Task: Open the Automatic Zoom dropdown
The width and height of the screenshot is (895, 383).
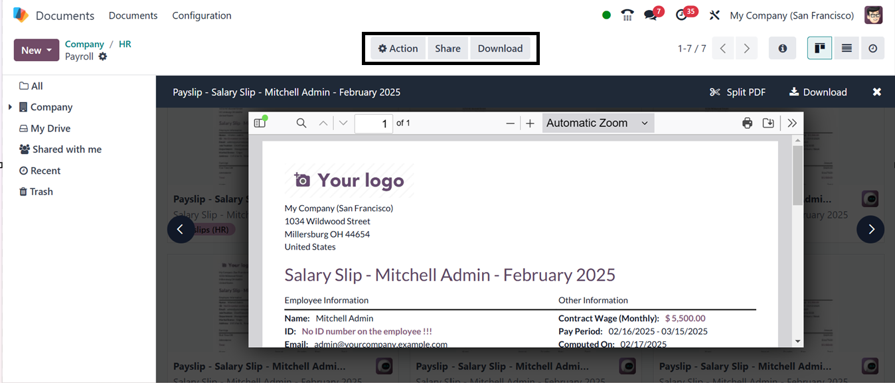Action: tap(598, 123)
